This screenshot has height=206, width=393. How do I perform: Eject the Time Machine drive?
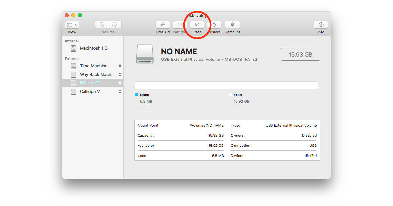pos(121,66)
